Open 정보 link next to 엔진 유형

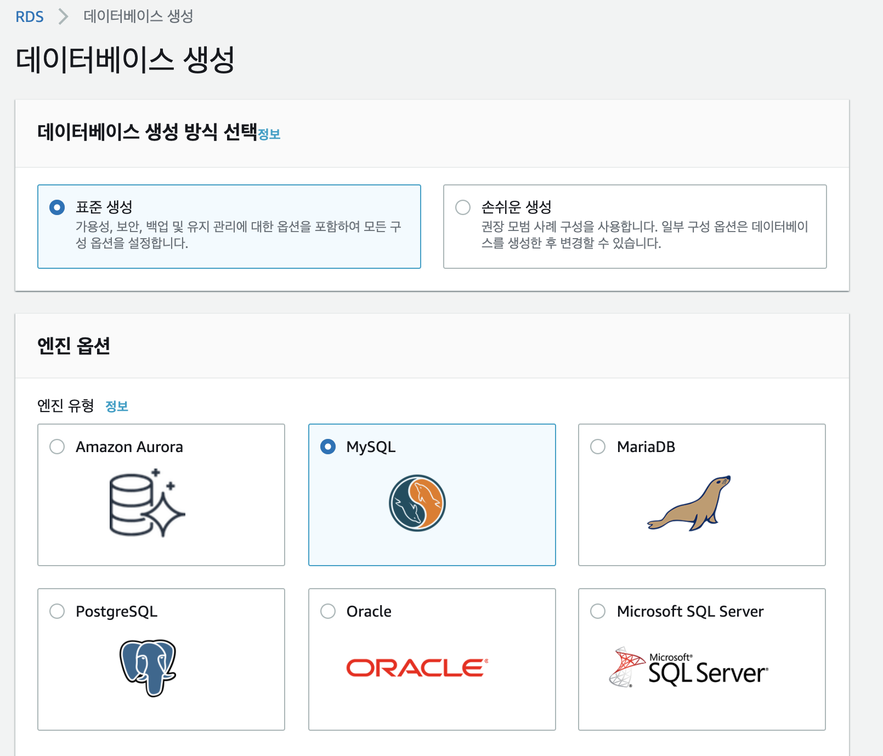click(116, 407)
